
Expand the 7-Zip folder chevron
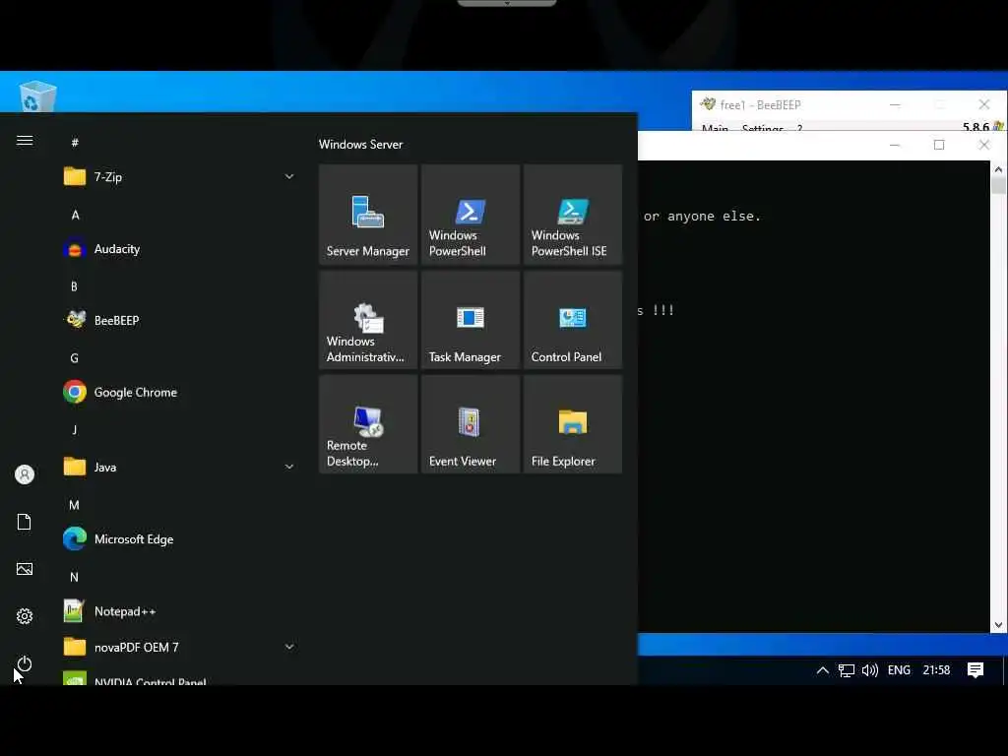pyautogui.click(x=289, y=177)
